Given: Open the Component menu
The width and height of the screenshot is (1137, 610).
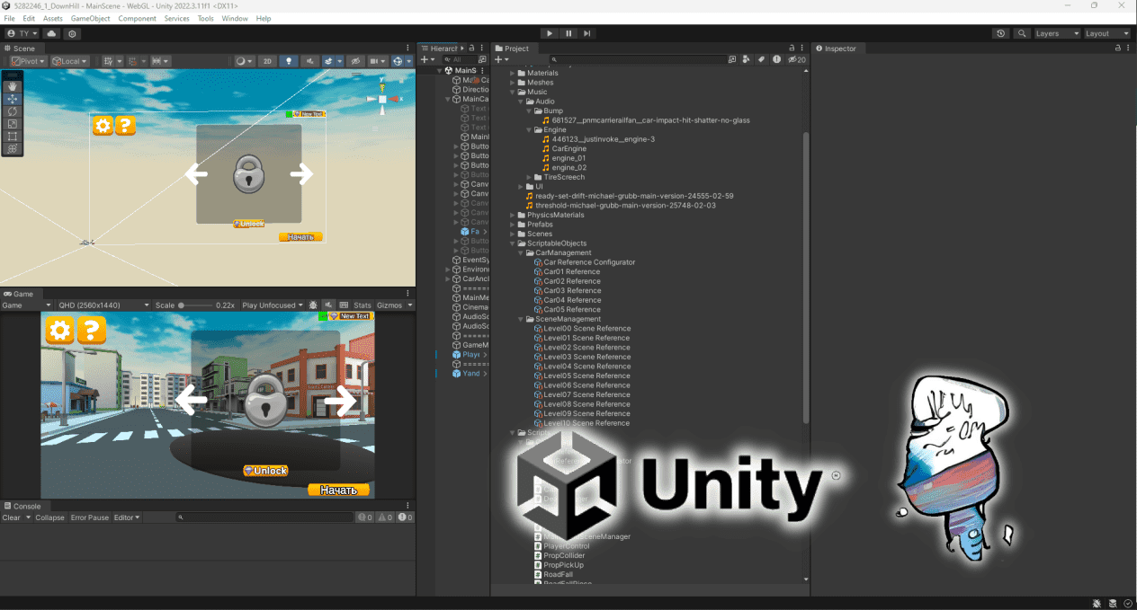Looking at the screenshot, I should pos(137,18).
